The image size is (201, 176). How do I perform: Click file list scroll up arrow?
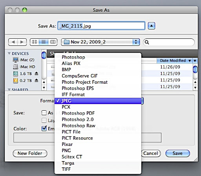pos(195,82)
